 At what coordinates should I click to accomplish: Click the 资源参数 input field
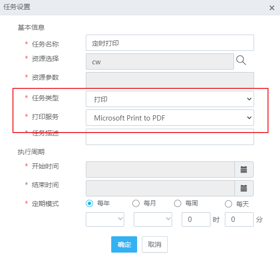click(170, 80)
